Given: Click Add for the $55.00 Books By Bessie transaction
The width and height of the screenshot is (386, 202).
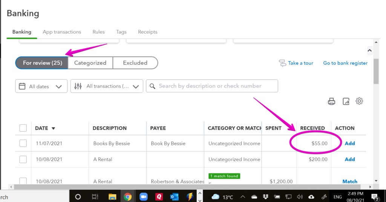Looking at the screenshot, I should tap(349, 143).
